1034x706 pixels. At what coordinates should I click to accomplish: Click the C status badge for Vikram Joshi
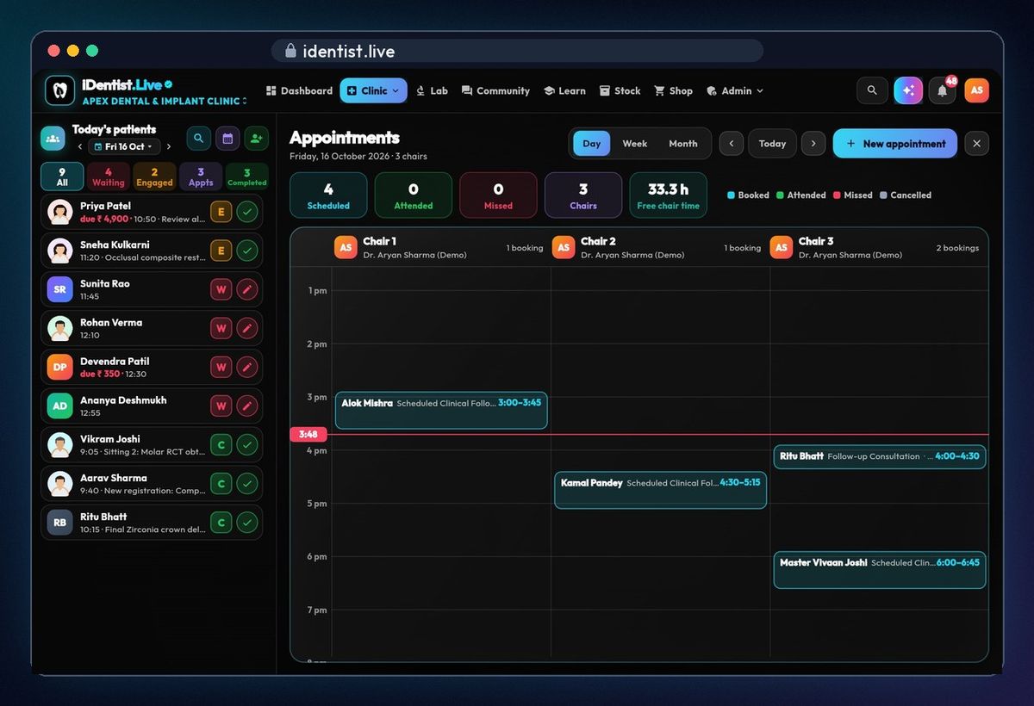[x=221, y=444]
